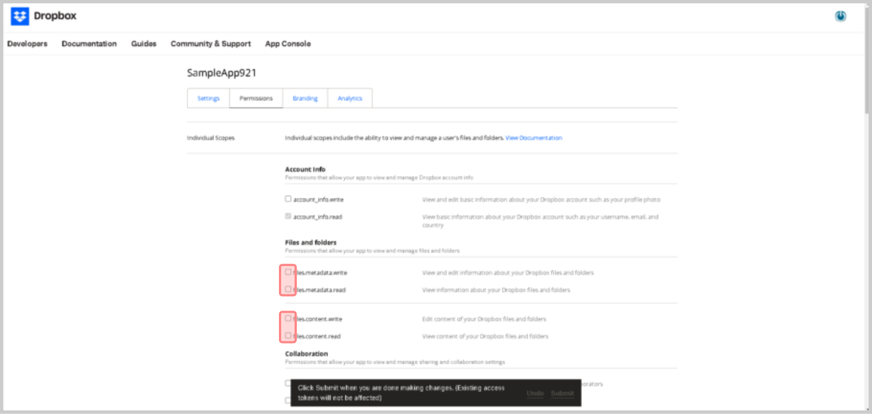Enable the account_info.write checkbox
This screenshot has width=872, height=414.
(288, 198)
